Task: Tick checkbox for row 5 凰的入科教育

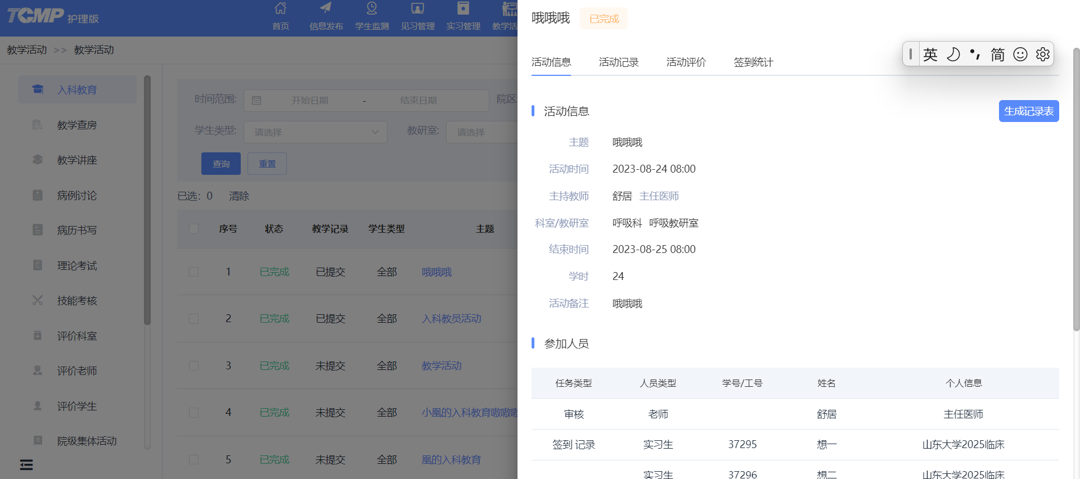Action: (194, 459)
